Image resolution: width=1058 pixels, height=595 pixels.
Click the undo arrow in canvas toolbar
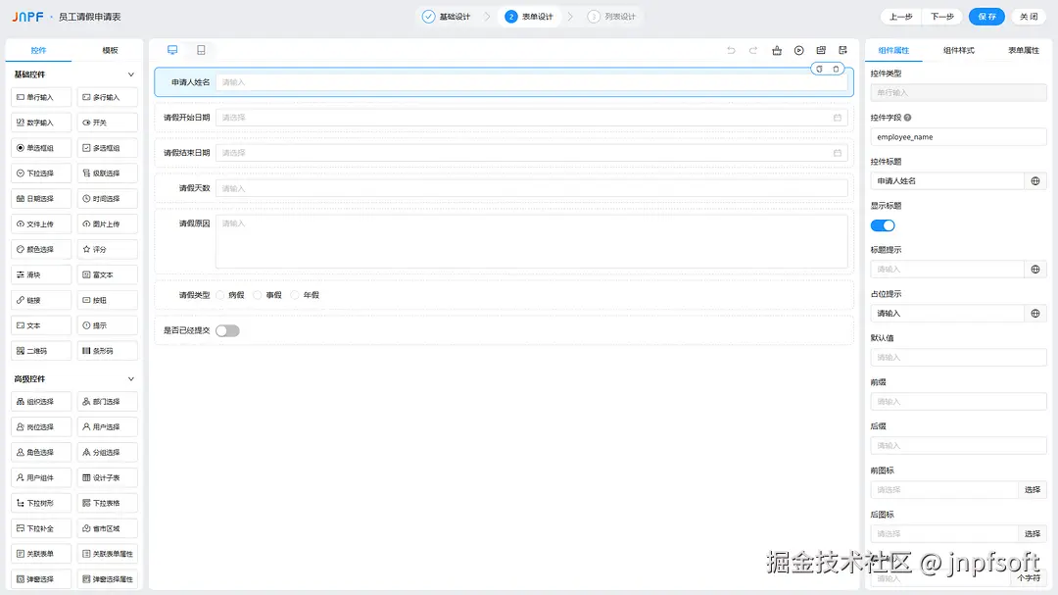pos(731,50)
